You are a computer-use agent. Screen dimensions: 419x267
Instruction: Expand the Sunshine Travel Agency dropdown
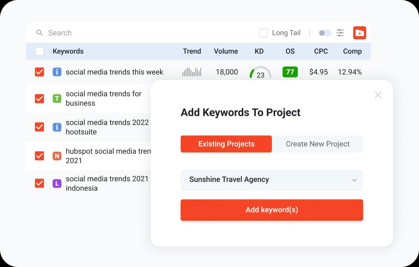point(271,180)
